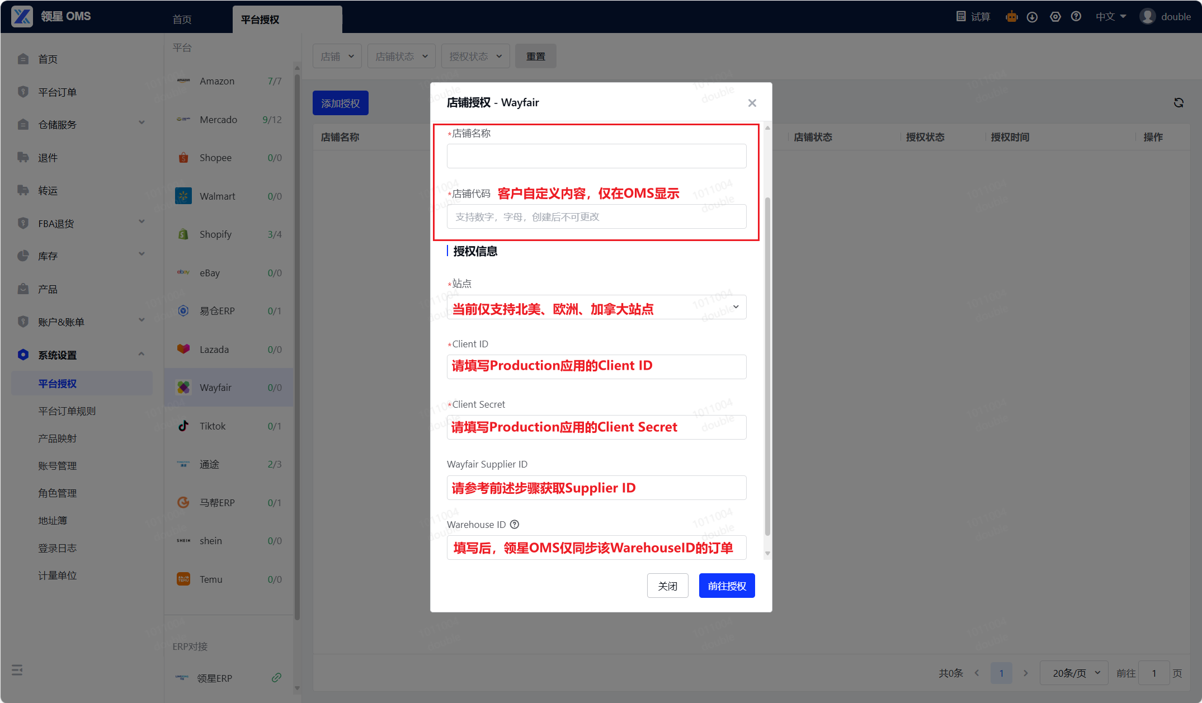This screenshot has width=1202, height=703.
Task: Open the 授权状态 filter dropdown
Action: coord(475,56)
